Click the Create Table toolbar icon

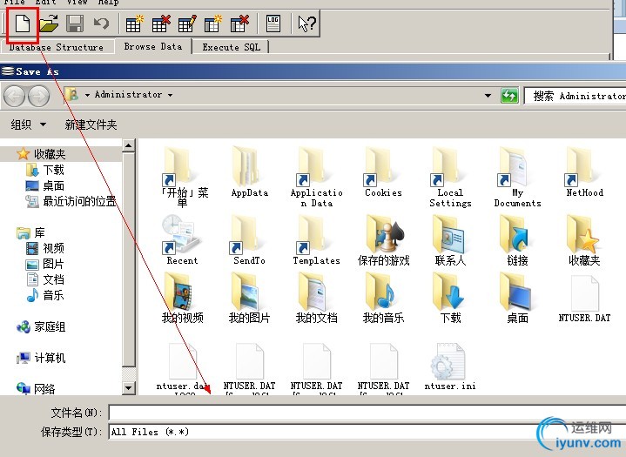pyautogui.click(x=134, y=24)
